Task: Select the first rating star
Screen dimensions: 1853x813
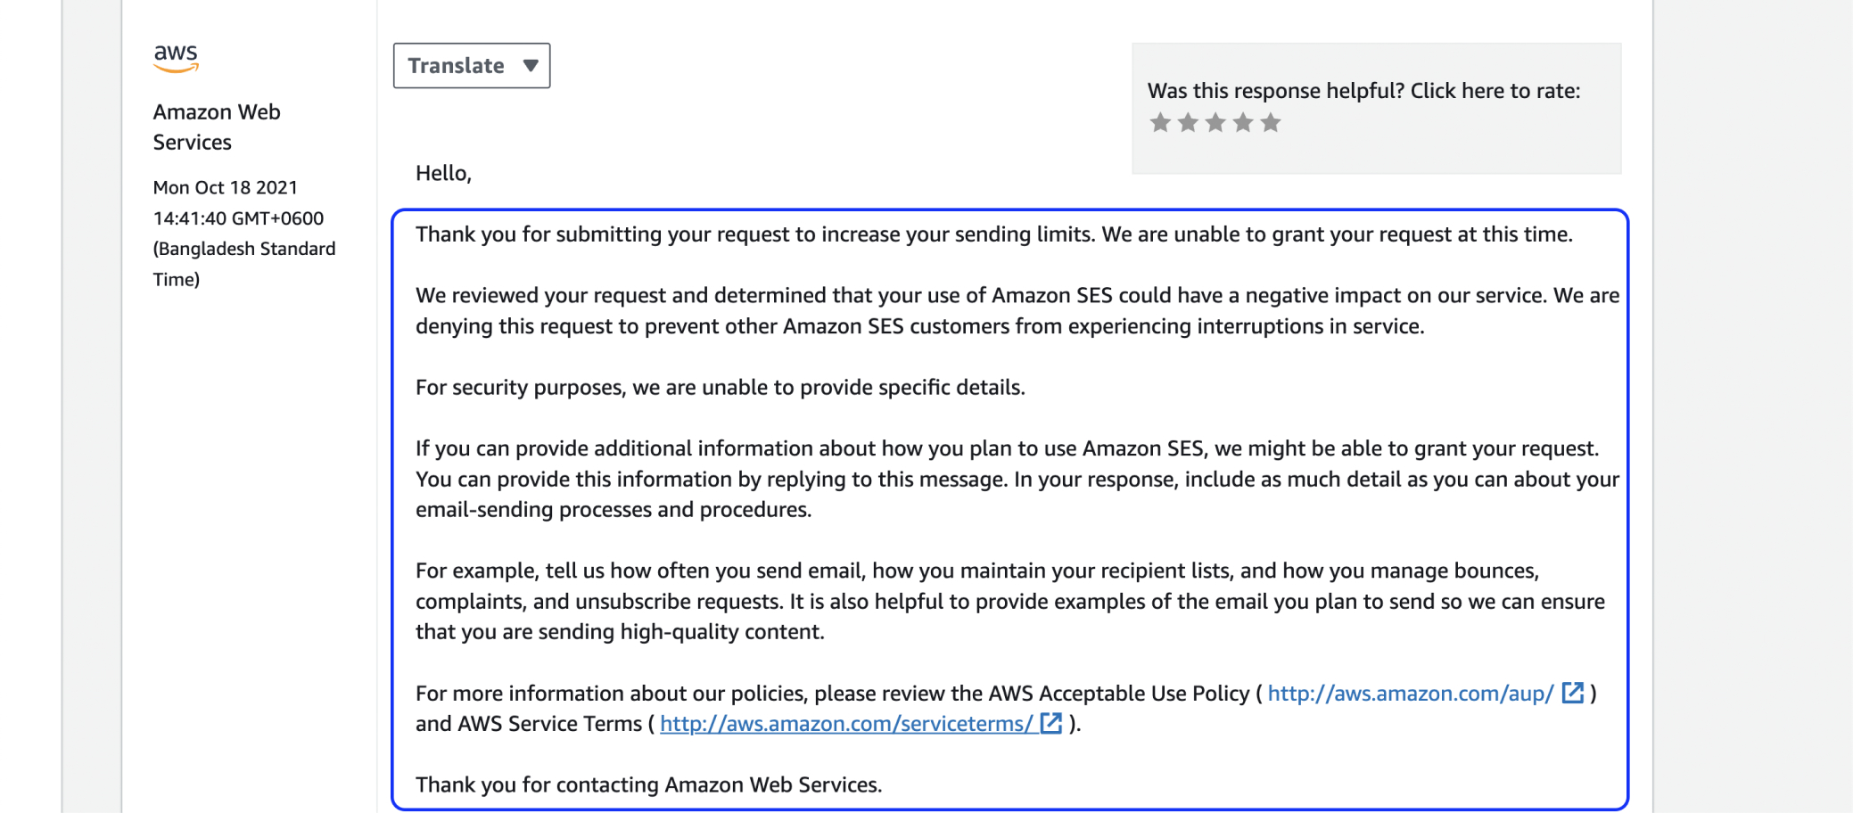Action: [1160, 123]
